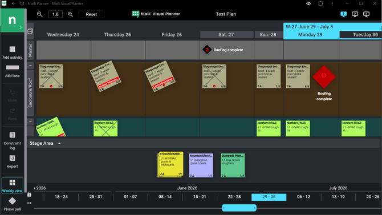Click Add lane in the sidebar

point(12,71)
